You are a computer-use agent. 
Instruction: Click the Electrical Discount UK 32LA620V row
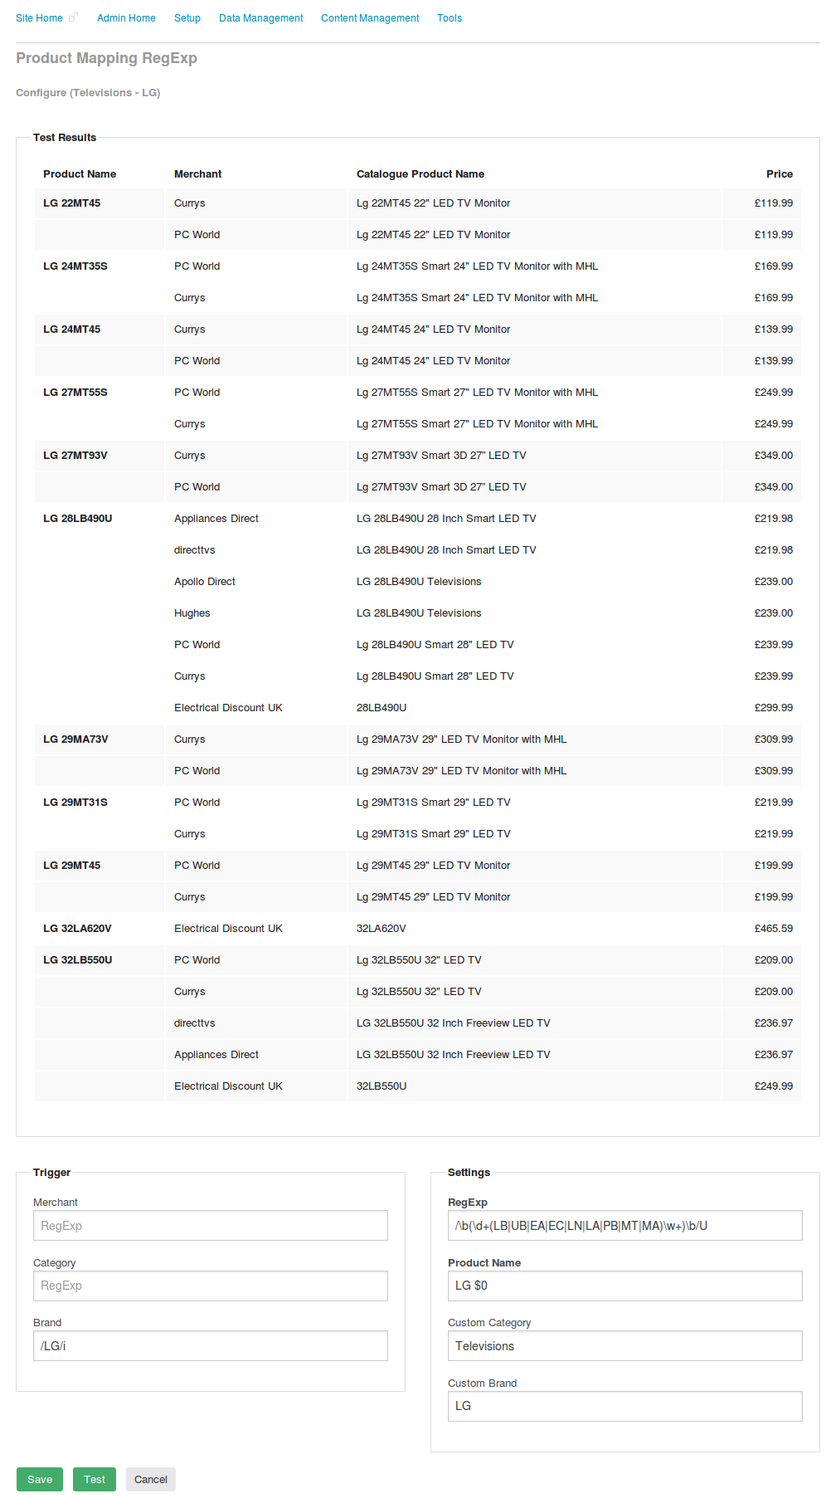pos(418,929)
